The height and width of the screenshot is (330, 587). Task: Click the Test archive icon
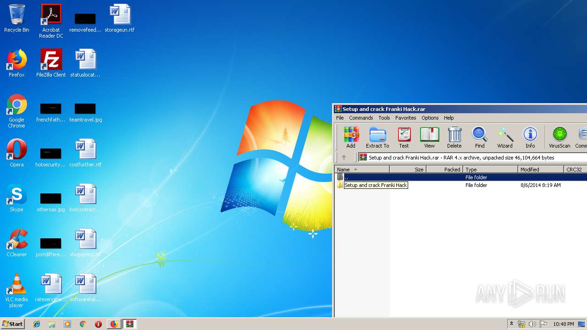tap(404, 137)
